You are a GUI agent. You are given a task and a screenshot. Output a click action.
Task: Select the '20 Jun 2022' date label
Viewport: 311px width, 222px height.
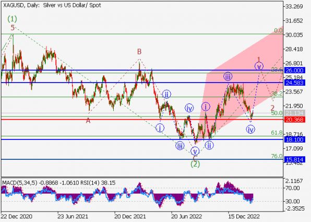187,216
